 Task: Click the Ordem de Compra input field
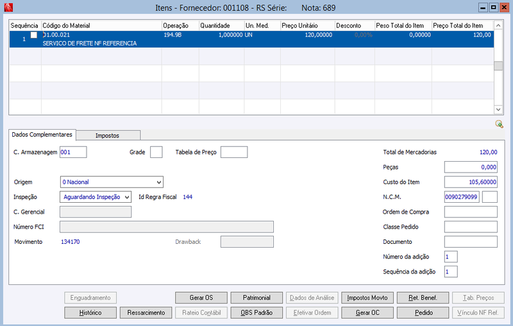coord(471,212)
